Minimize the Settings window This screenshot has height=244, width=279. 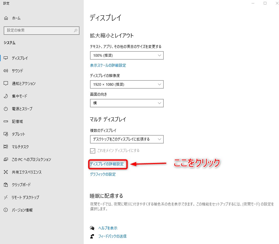pyautogui.click(x=253, y=3)
